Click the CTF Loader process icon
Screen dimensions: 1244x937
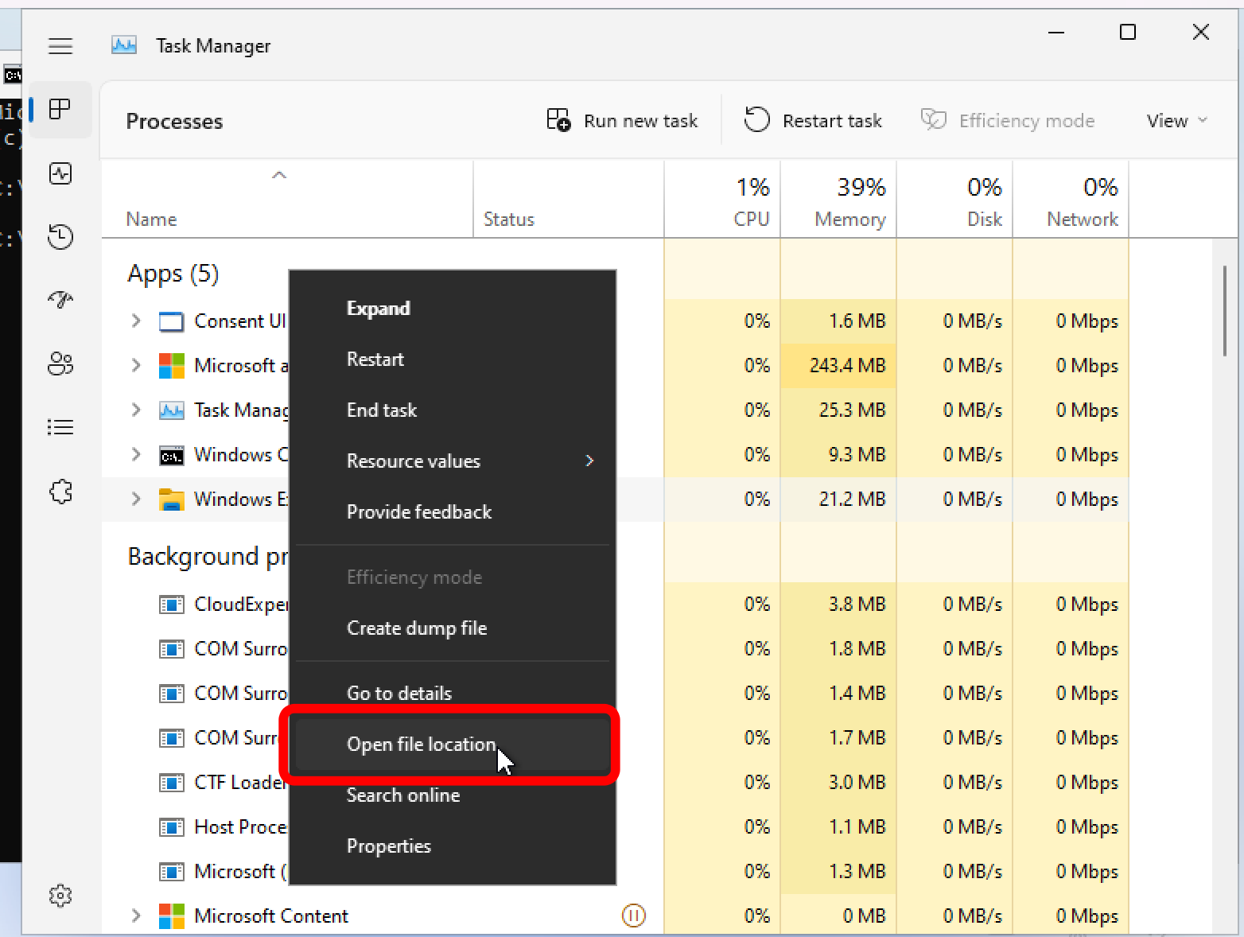pyautogui.click(x=171, y=783)
